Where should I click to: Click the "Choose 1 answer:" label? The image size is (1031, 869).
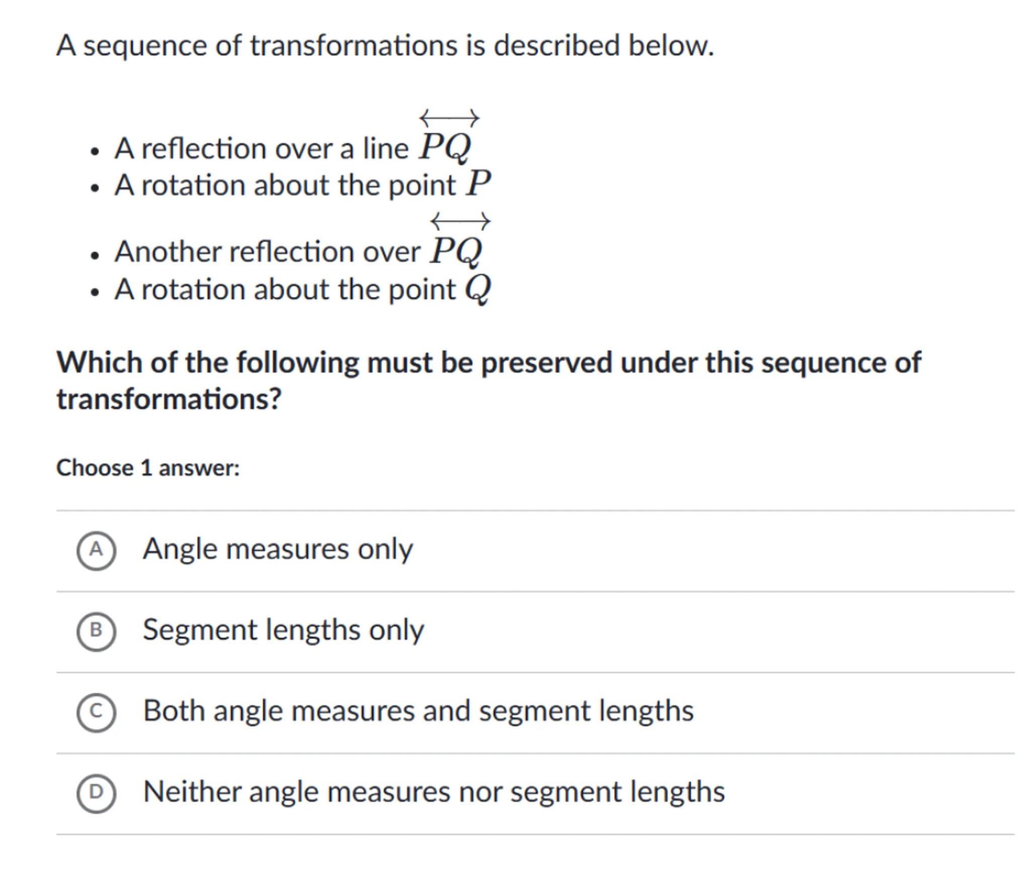coord(148,468)
